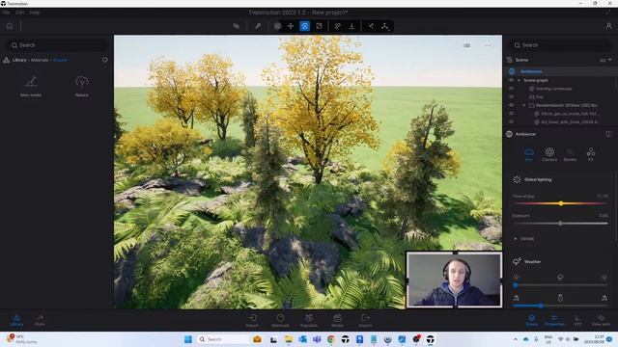Screen dimensions: 618x347
Task: Switch to the Render ambience tab
Action: (x=570, y=154)
